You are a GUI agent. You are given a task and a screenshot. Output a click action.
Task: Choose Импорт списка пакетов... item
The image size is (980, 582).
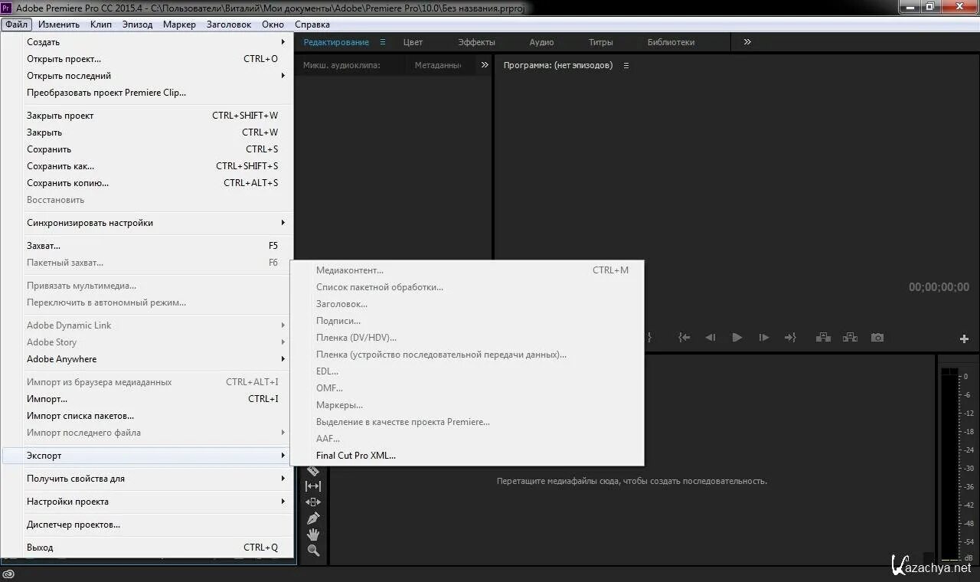147,416
